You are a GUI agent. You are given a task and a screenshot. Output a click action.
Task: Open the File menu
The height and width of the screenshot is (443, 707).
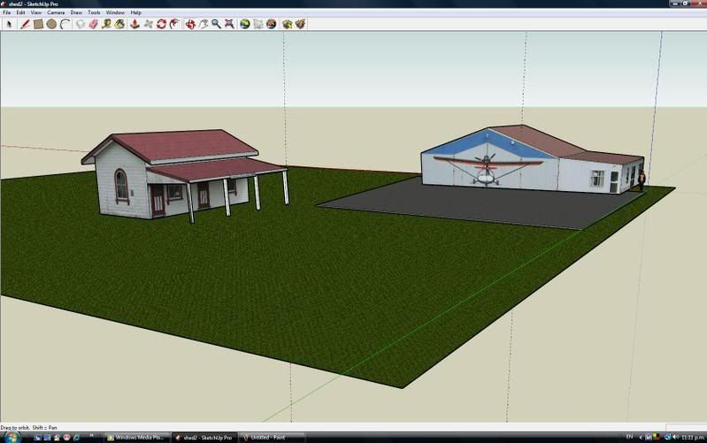pyautogui.click(x=7, y=12)
